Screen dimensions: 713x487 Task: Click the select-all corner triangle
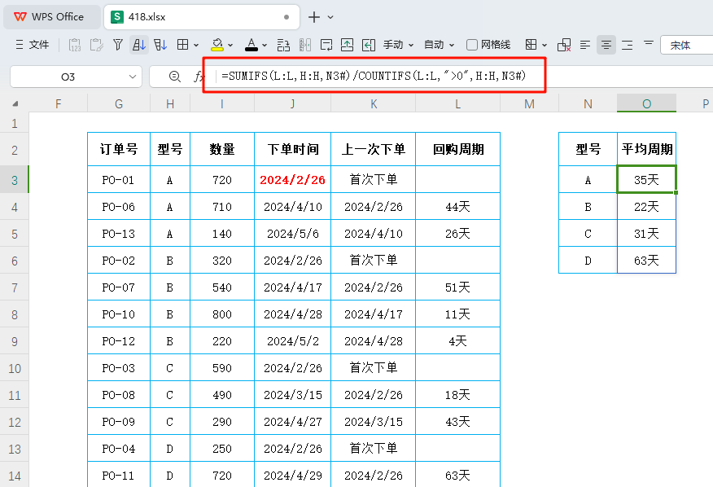pyautogui.click(x=15, y=103)
